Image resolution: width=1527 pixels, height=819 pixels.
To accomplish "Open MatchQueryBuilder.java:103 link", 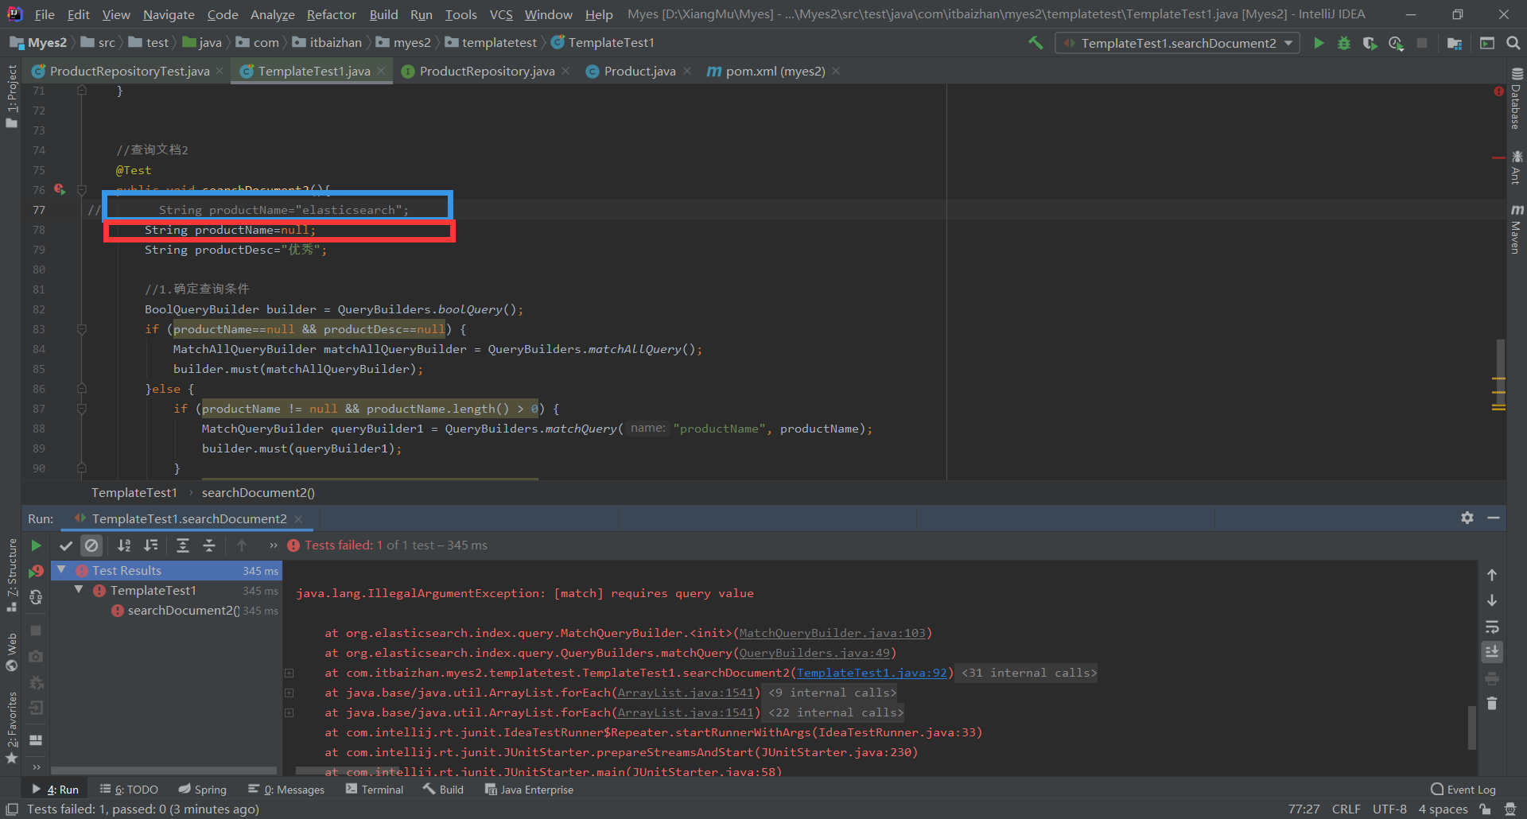I will click(832, 633).
